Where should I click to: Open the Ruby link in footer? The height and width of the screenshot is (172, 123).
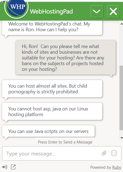coord(117,167)
